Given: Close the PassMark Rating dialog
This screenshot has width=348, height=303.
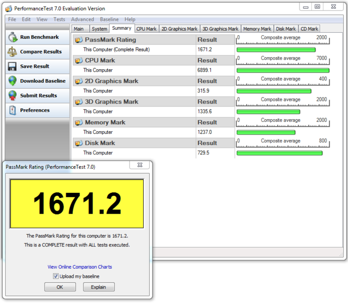Looking at the screenshot, I should click(140, 165).
